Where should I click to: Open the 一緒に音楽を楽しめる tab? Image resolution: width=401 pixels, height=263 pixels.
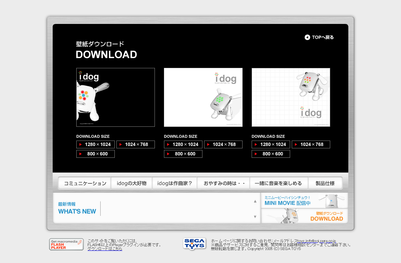[279, 183]
